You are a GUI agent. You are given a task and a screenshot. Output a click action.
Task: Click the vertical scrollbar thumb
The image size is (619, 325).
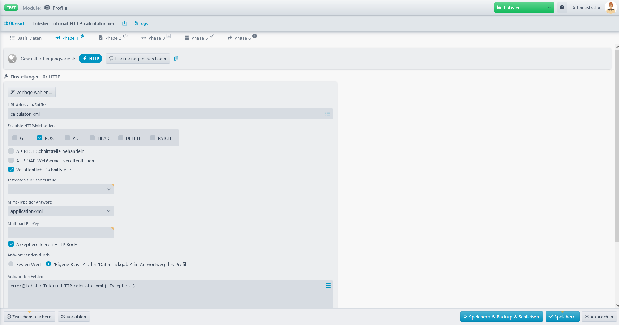click(x=617, y=146)
